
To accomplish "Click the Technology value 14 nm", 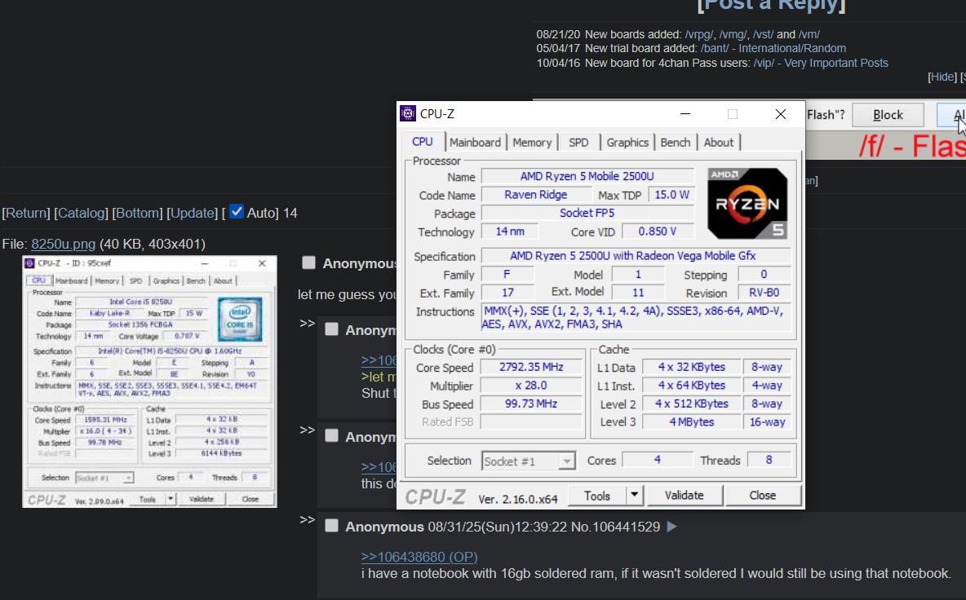I will [x=510, y=232].
